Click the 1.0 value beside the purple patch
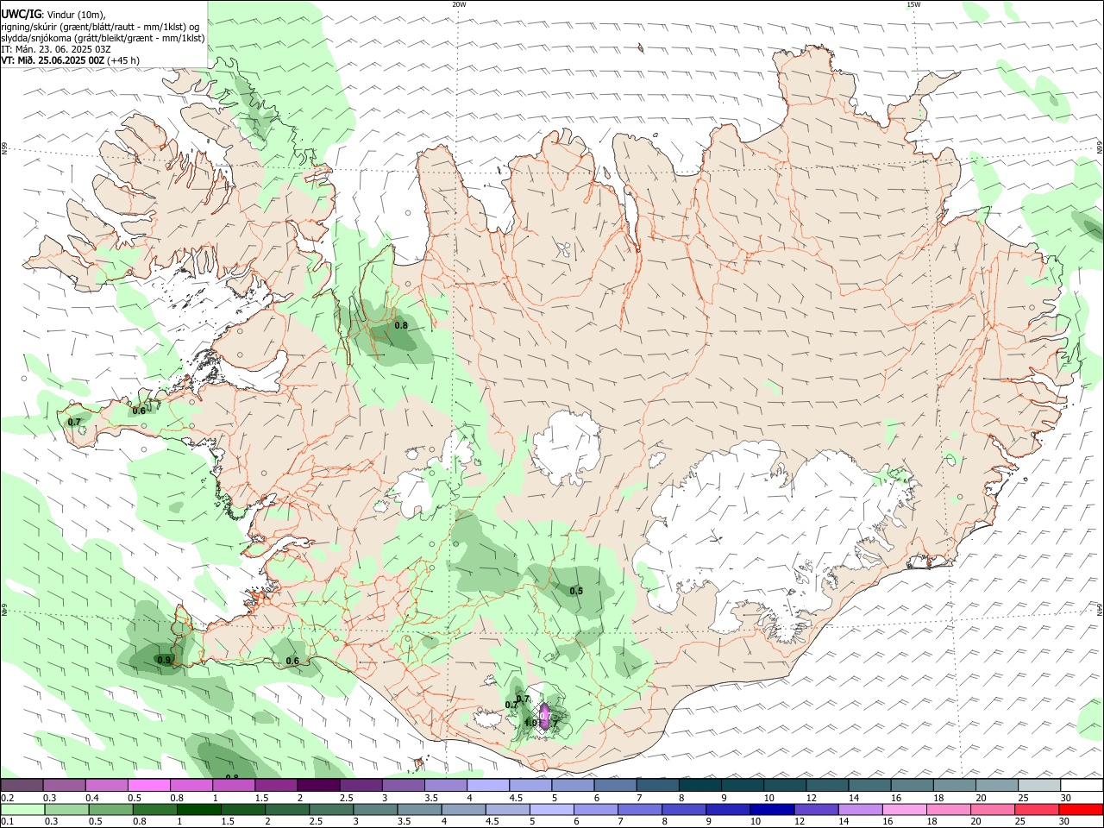Screen dimensions: 1104x828 tap(531, 723)
